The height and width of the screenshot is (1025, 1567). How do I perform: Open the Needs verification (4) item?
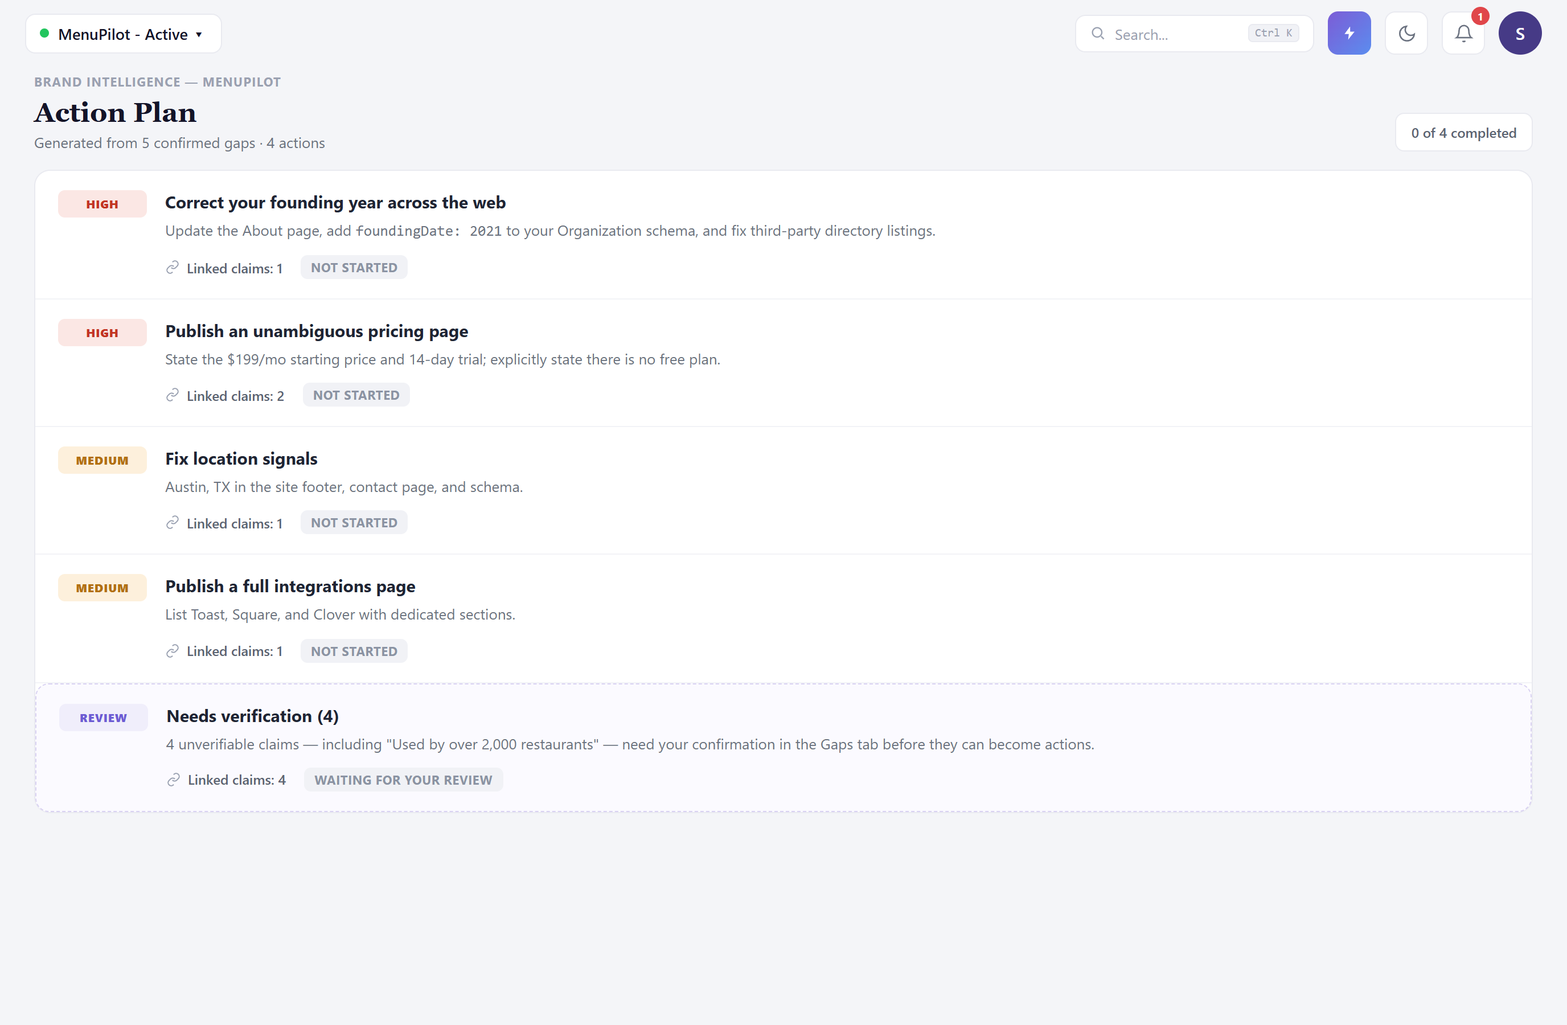252,716
